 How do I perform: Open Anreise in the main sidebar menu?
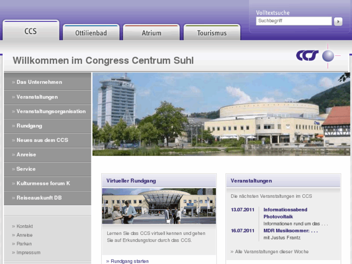tap(47, 155)
